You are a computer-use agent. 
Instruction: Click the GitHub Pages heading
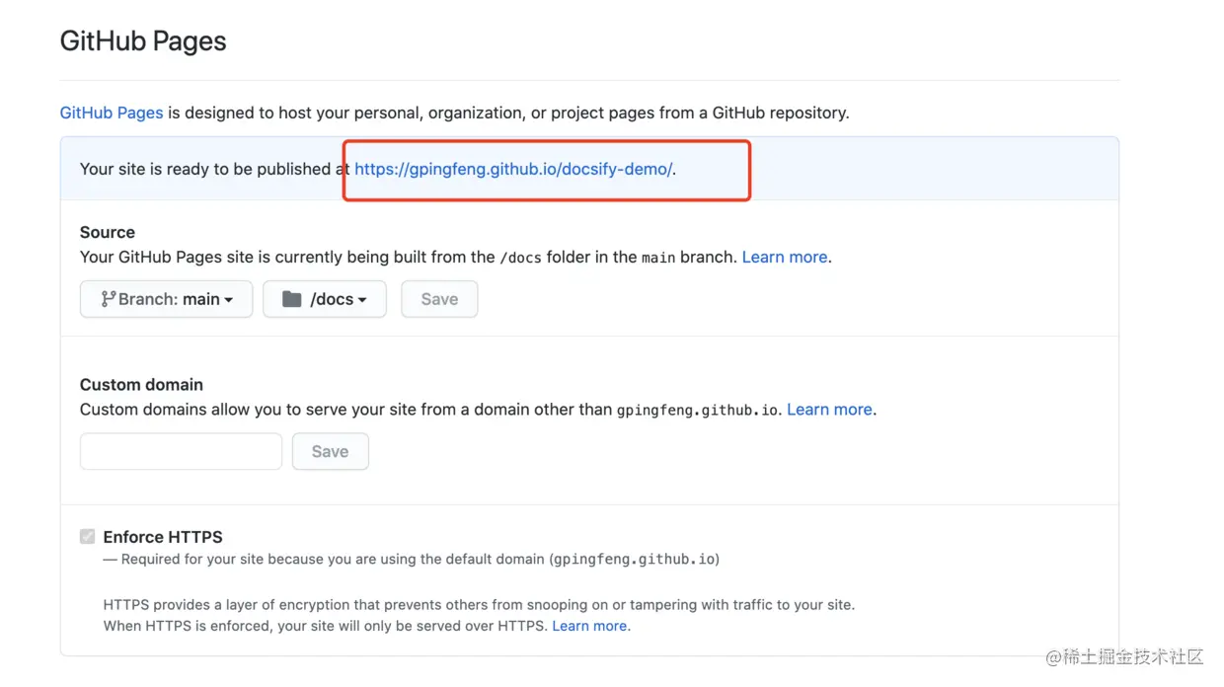point(143,40)
